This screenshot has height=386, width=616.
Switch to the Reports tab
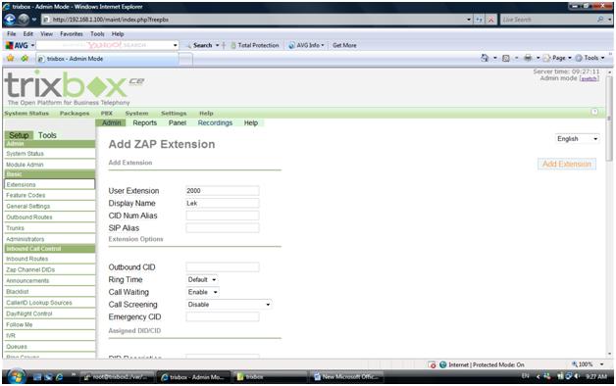(x=144, y=123)
